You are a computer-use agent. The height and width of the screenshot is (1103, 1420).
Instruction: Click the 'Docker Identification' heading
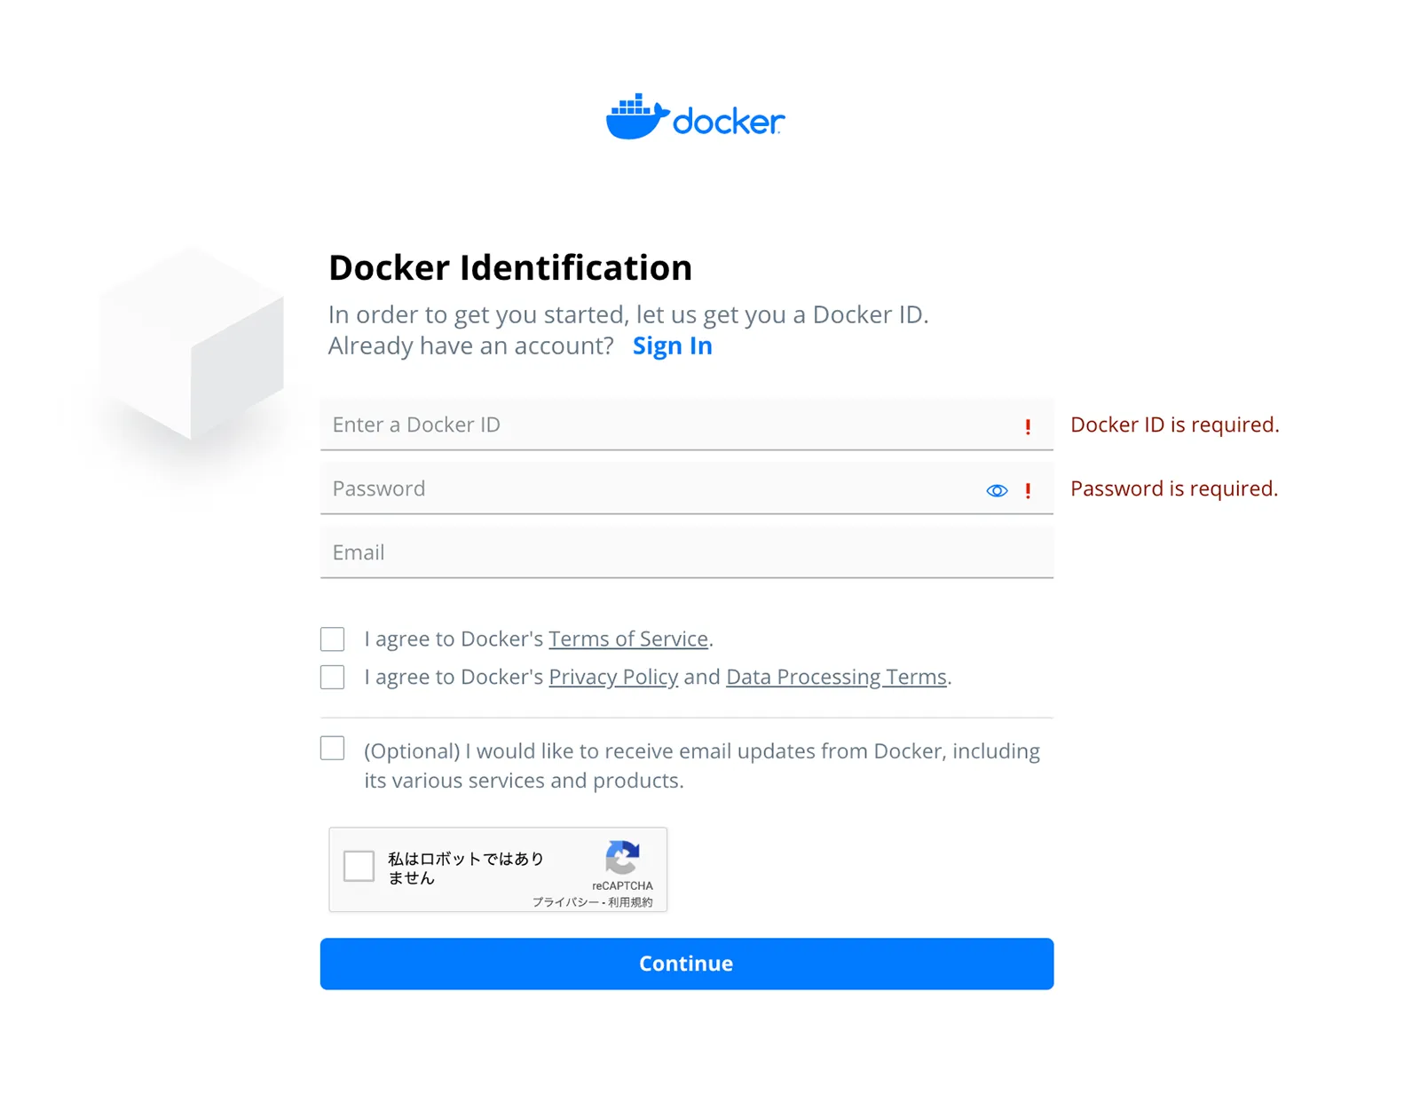pos(510,267)
